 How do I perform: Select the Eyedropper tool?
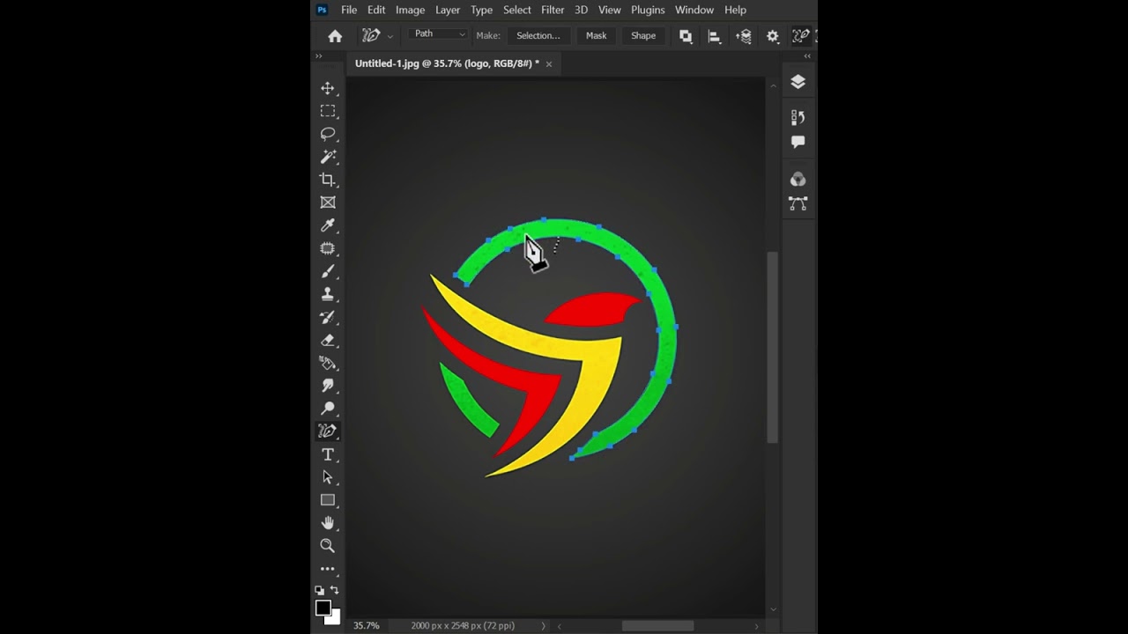click(x=328, y=225)
